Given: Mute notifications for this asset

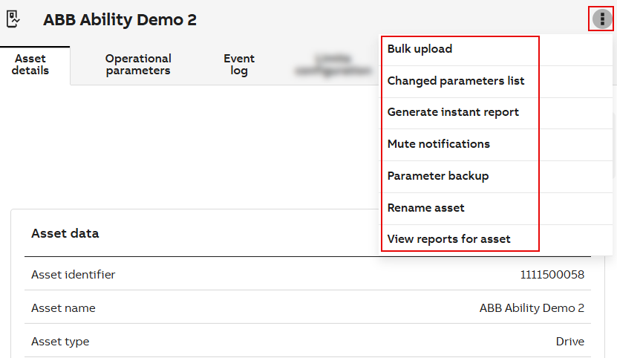Looking at the screenshot, I should click(x=439, y=144).
